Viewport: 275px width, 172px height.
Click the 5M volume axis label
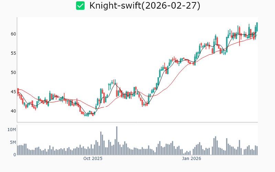point(13,142)
